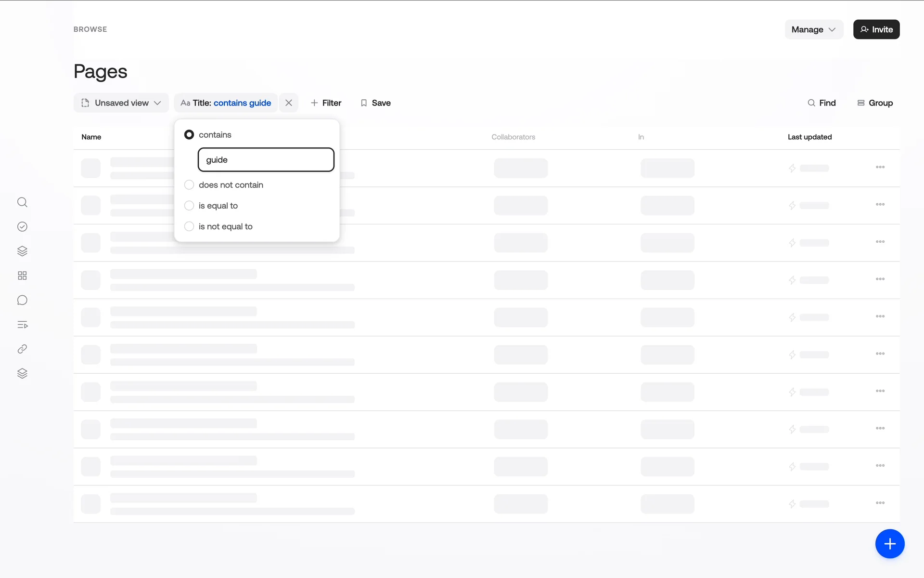The height and width of the screenshot is (578, 924).
Task: Open the grid apps sidebar icon
Action: pyautogui.click(x=22, y=276)
